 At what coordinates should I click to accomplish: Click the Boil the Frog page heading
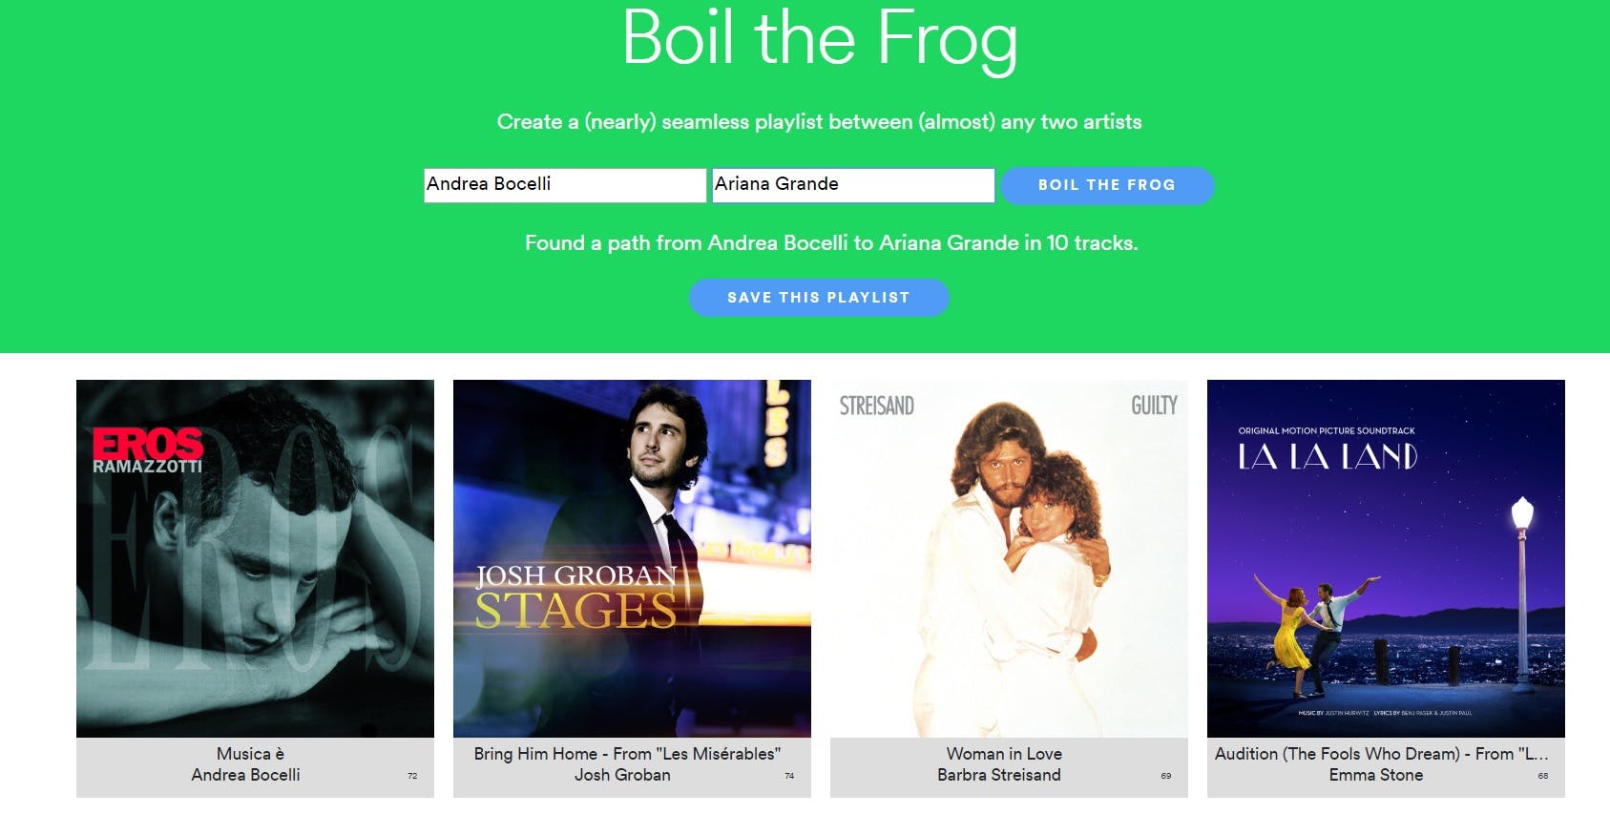click(819, 38)
